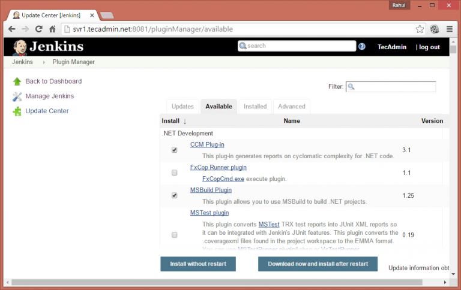
Task: Open the Advanced tab
Action: click(292, 107)
